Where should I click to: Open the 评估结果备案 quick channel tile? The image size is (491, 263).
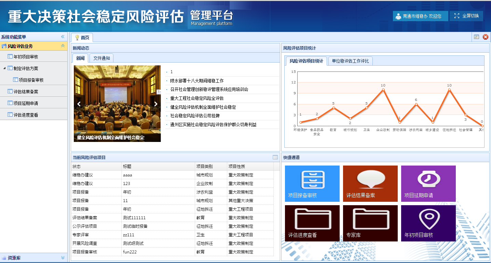370,183
